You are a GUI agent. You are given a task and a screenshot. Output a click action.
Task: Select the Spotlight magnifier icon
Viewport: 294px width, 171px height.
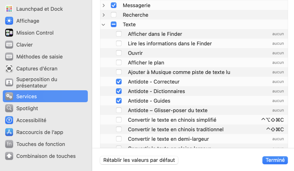pyautogui.click(x=9, y=108)
